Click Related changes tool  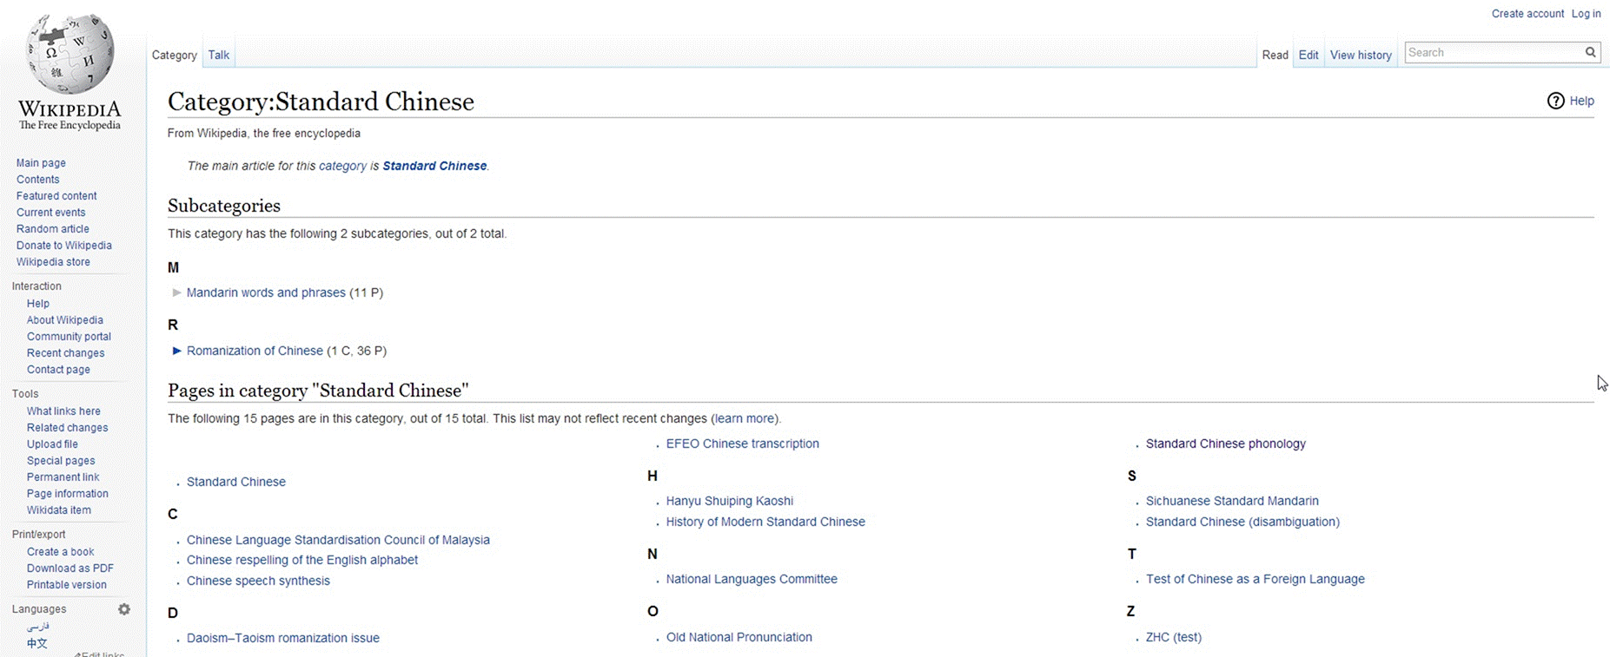68,428
